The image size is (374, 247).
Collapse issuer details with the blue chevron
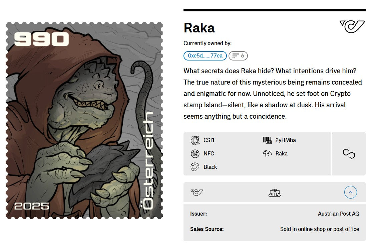pyautogui.click(x=350, y=192)
